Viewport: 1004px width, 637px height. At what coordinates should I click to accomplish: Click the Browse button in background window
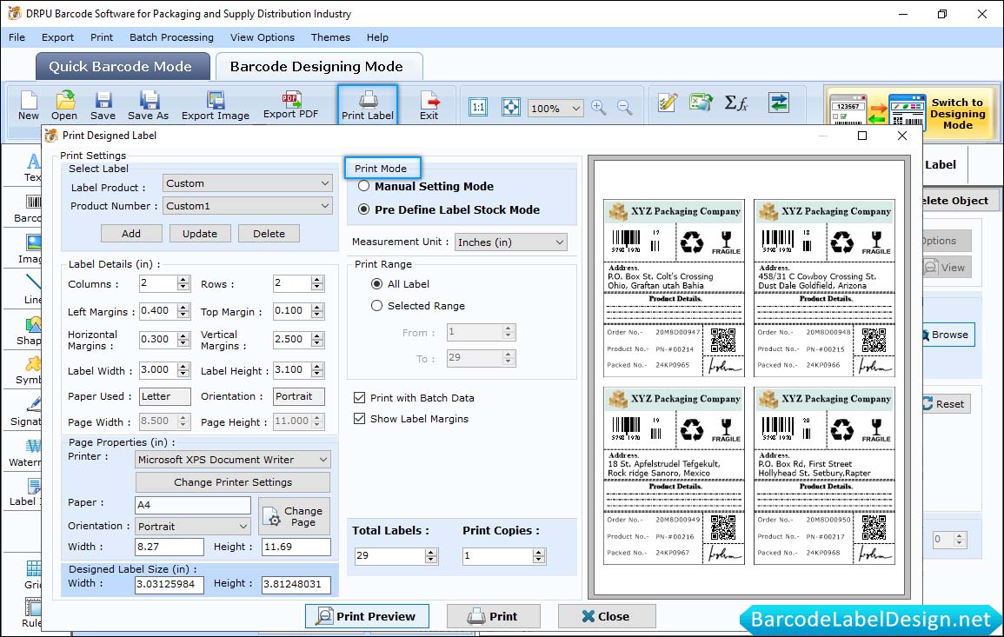pyautogui.click(x=949, y=335)
